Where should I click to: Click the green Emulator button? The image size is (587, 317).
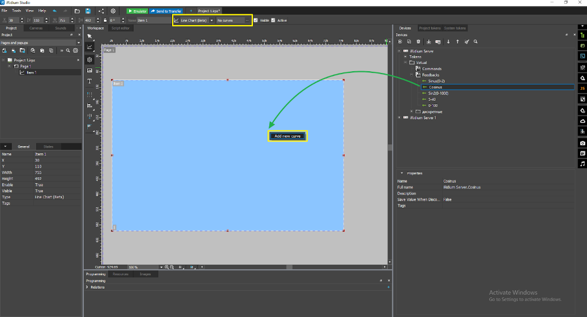(137, 11)
